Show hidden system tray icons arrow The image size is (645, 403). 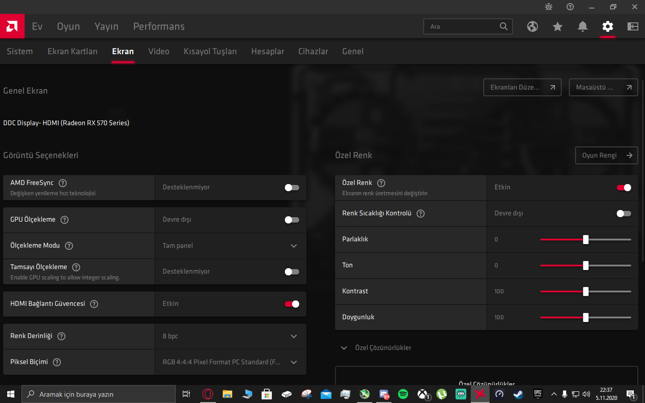pyautogui.click(x=554, y=394)
